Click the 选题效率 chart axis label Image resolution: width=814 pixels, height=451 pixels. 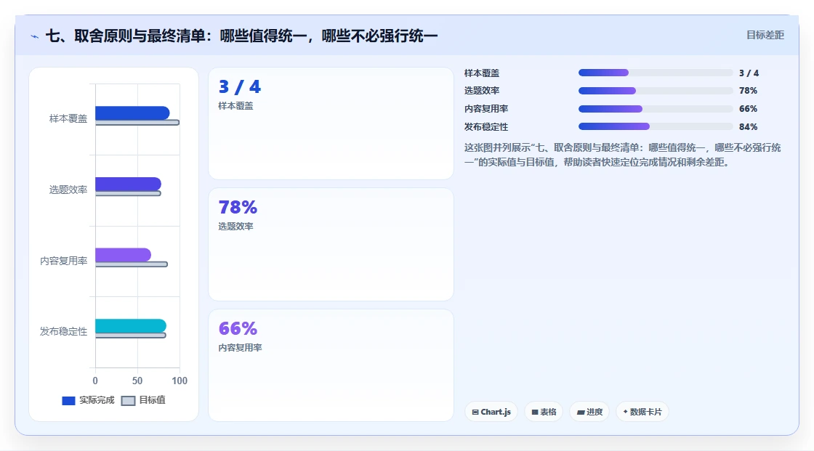[x=68, y=190]
